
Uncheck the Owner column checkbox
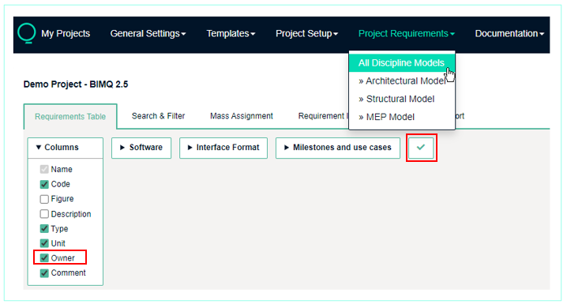tap(44, 257)
